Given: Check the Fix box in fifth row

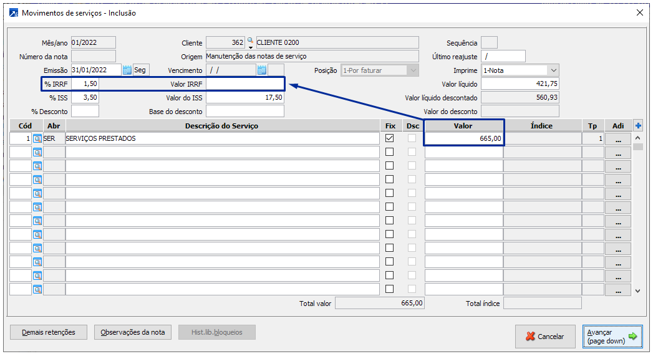Looking at the screenshot, I should click(x=389, y=193).
